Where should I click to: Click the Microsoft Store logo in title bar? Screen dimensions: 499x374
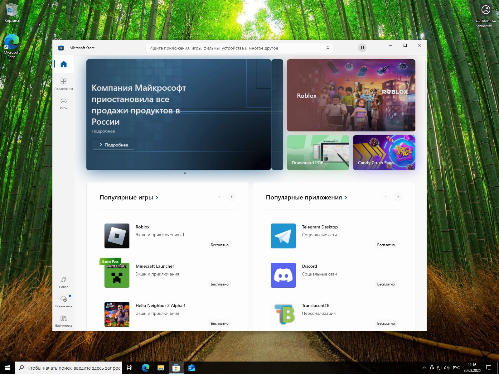61,48
